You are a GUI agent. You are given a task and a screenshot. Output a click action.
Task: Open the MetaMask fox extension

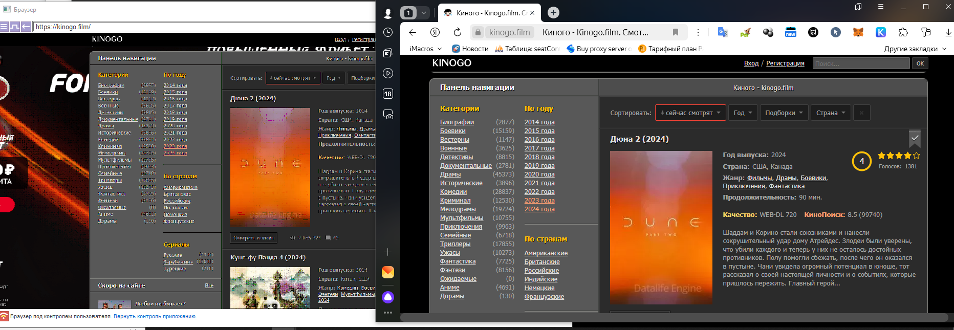pyautogui.click(x=858, y=32)
